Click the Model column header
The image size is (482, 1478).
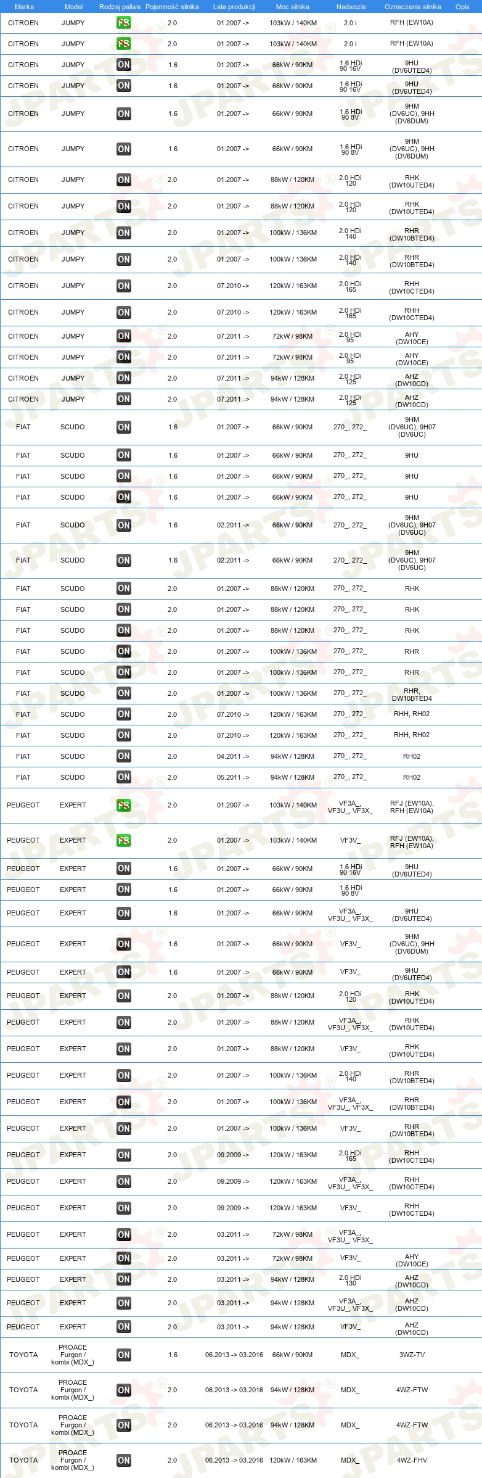(73, 7)
